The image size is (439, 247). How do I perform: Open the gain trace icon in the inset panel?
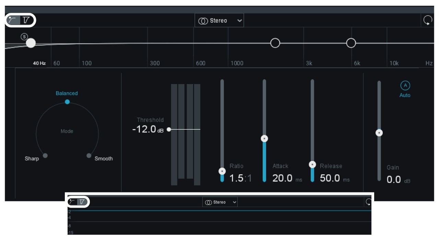pyautogui.click(x=82, y=202)
